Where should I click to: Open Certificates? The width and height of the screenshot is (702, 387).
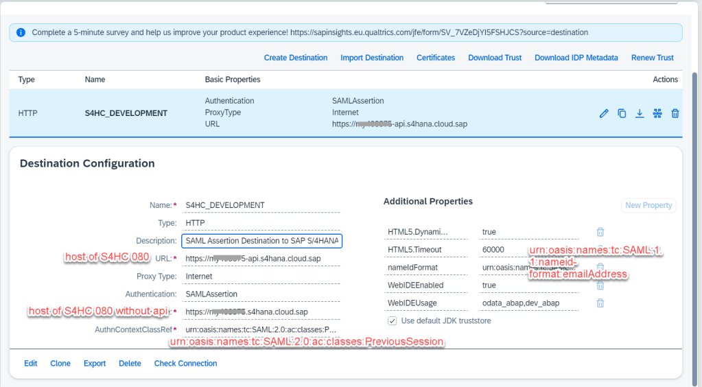coord(436,58)
